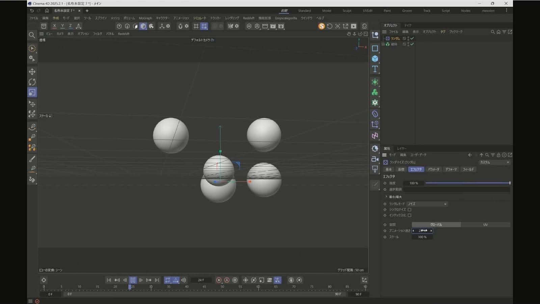540x304 pixels.
Task: Switch to the Sculpt layout
Action: (347, 11)
